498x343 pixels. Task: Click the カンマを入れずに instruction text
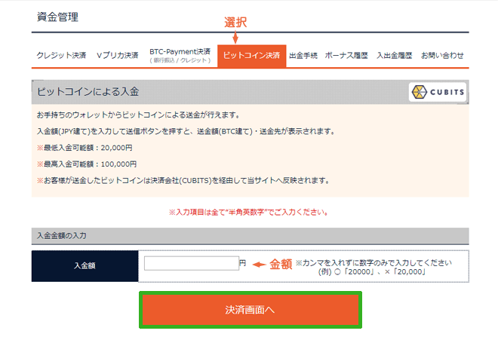[373, 263]
